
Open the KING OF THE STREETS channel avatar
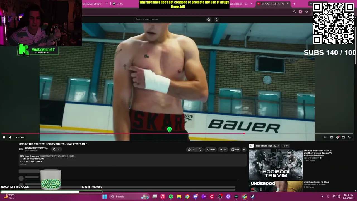pos(21,149)
